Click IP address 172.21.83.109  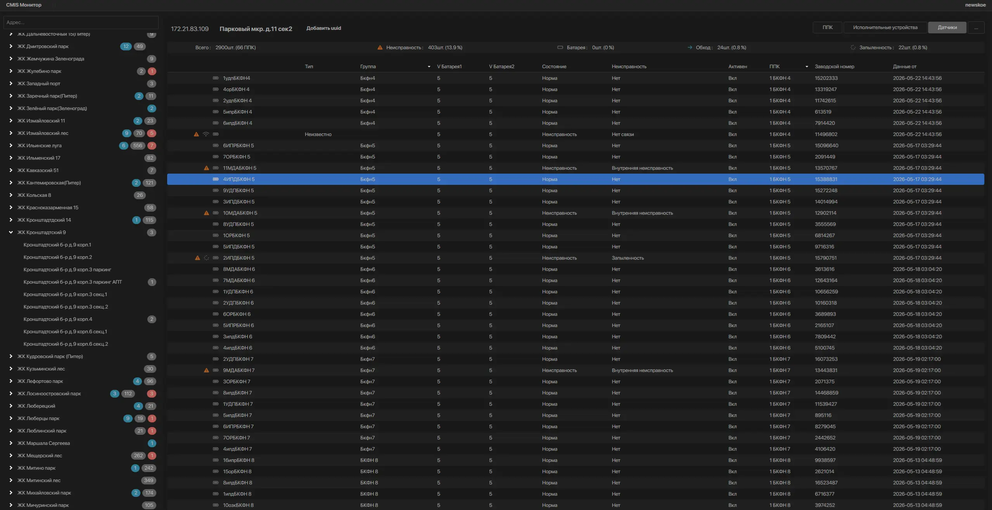pos(190,29)
